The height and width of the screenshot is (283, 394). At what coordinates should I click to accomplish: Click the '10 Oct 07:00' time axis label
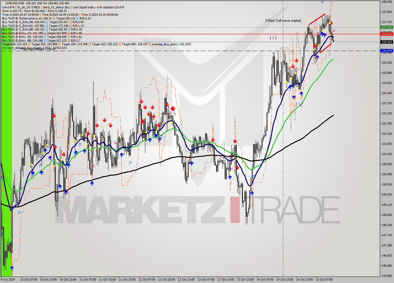[29, 280]
